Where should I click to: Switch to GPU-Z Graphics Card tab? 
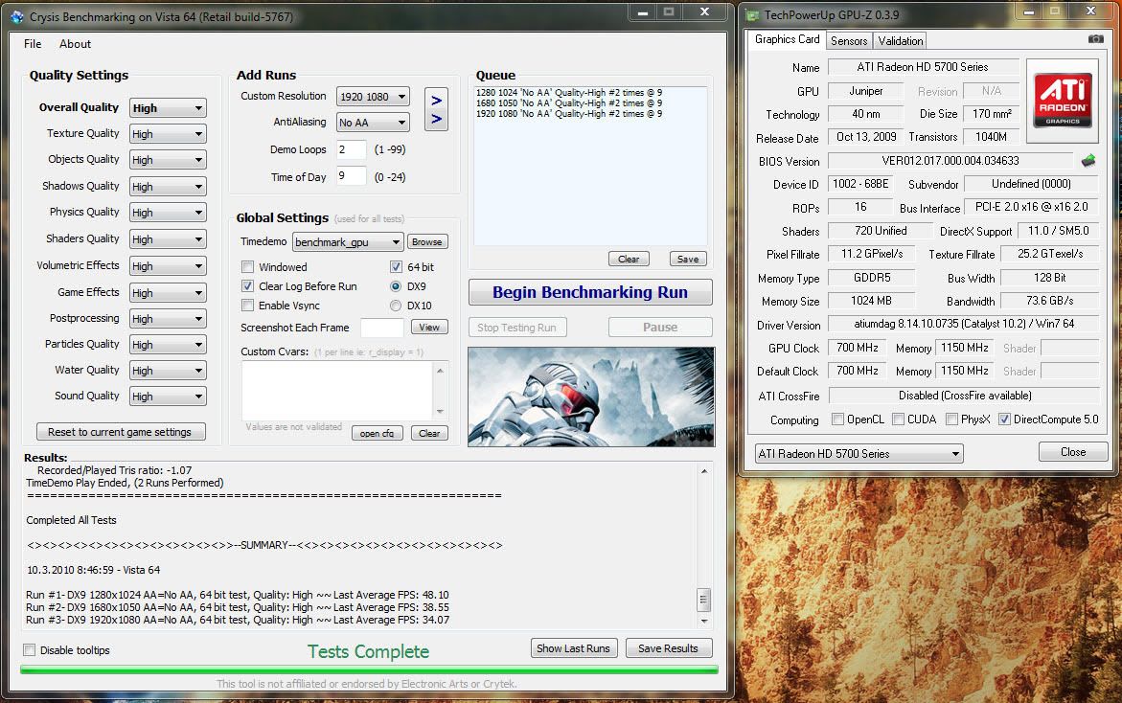(787, 39)
